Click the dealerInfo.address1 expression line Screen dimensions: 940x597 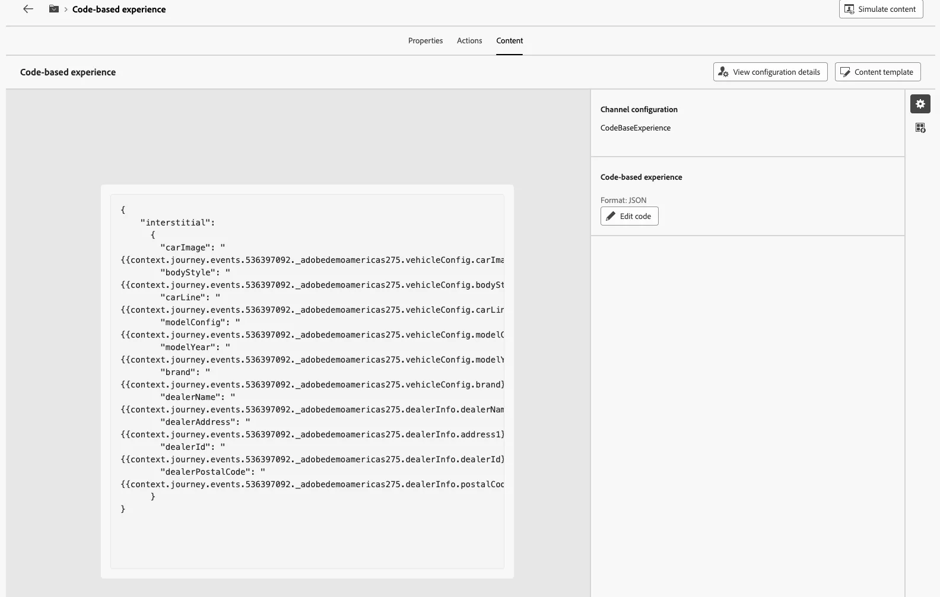tap(312, 434)
